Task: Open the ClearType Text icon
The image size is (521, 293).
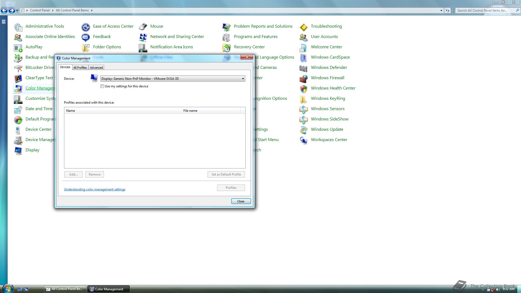Action: [x=18, y=78]
